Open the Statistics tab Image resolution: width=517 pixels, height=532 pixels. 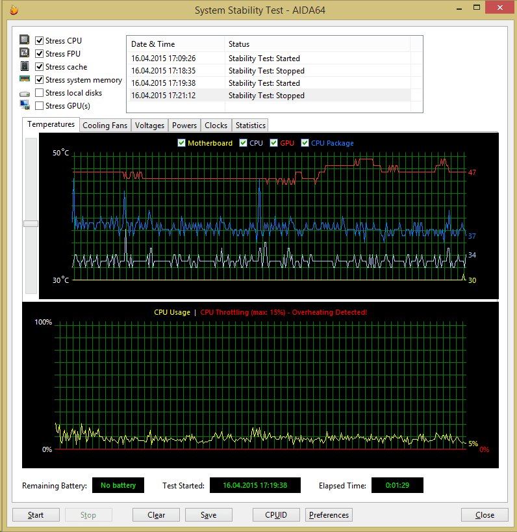pyautogui.click(x=250, y=126)
